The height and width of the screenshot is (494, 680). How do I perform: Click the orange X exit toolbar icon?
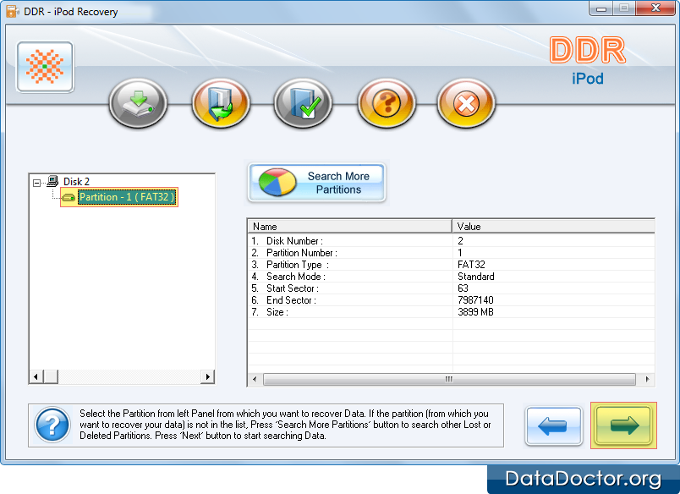click(466, 103)
